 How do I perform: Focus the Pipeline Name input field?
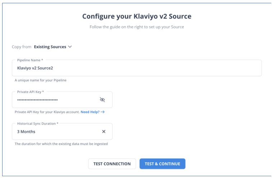click(137, 68)
